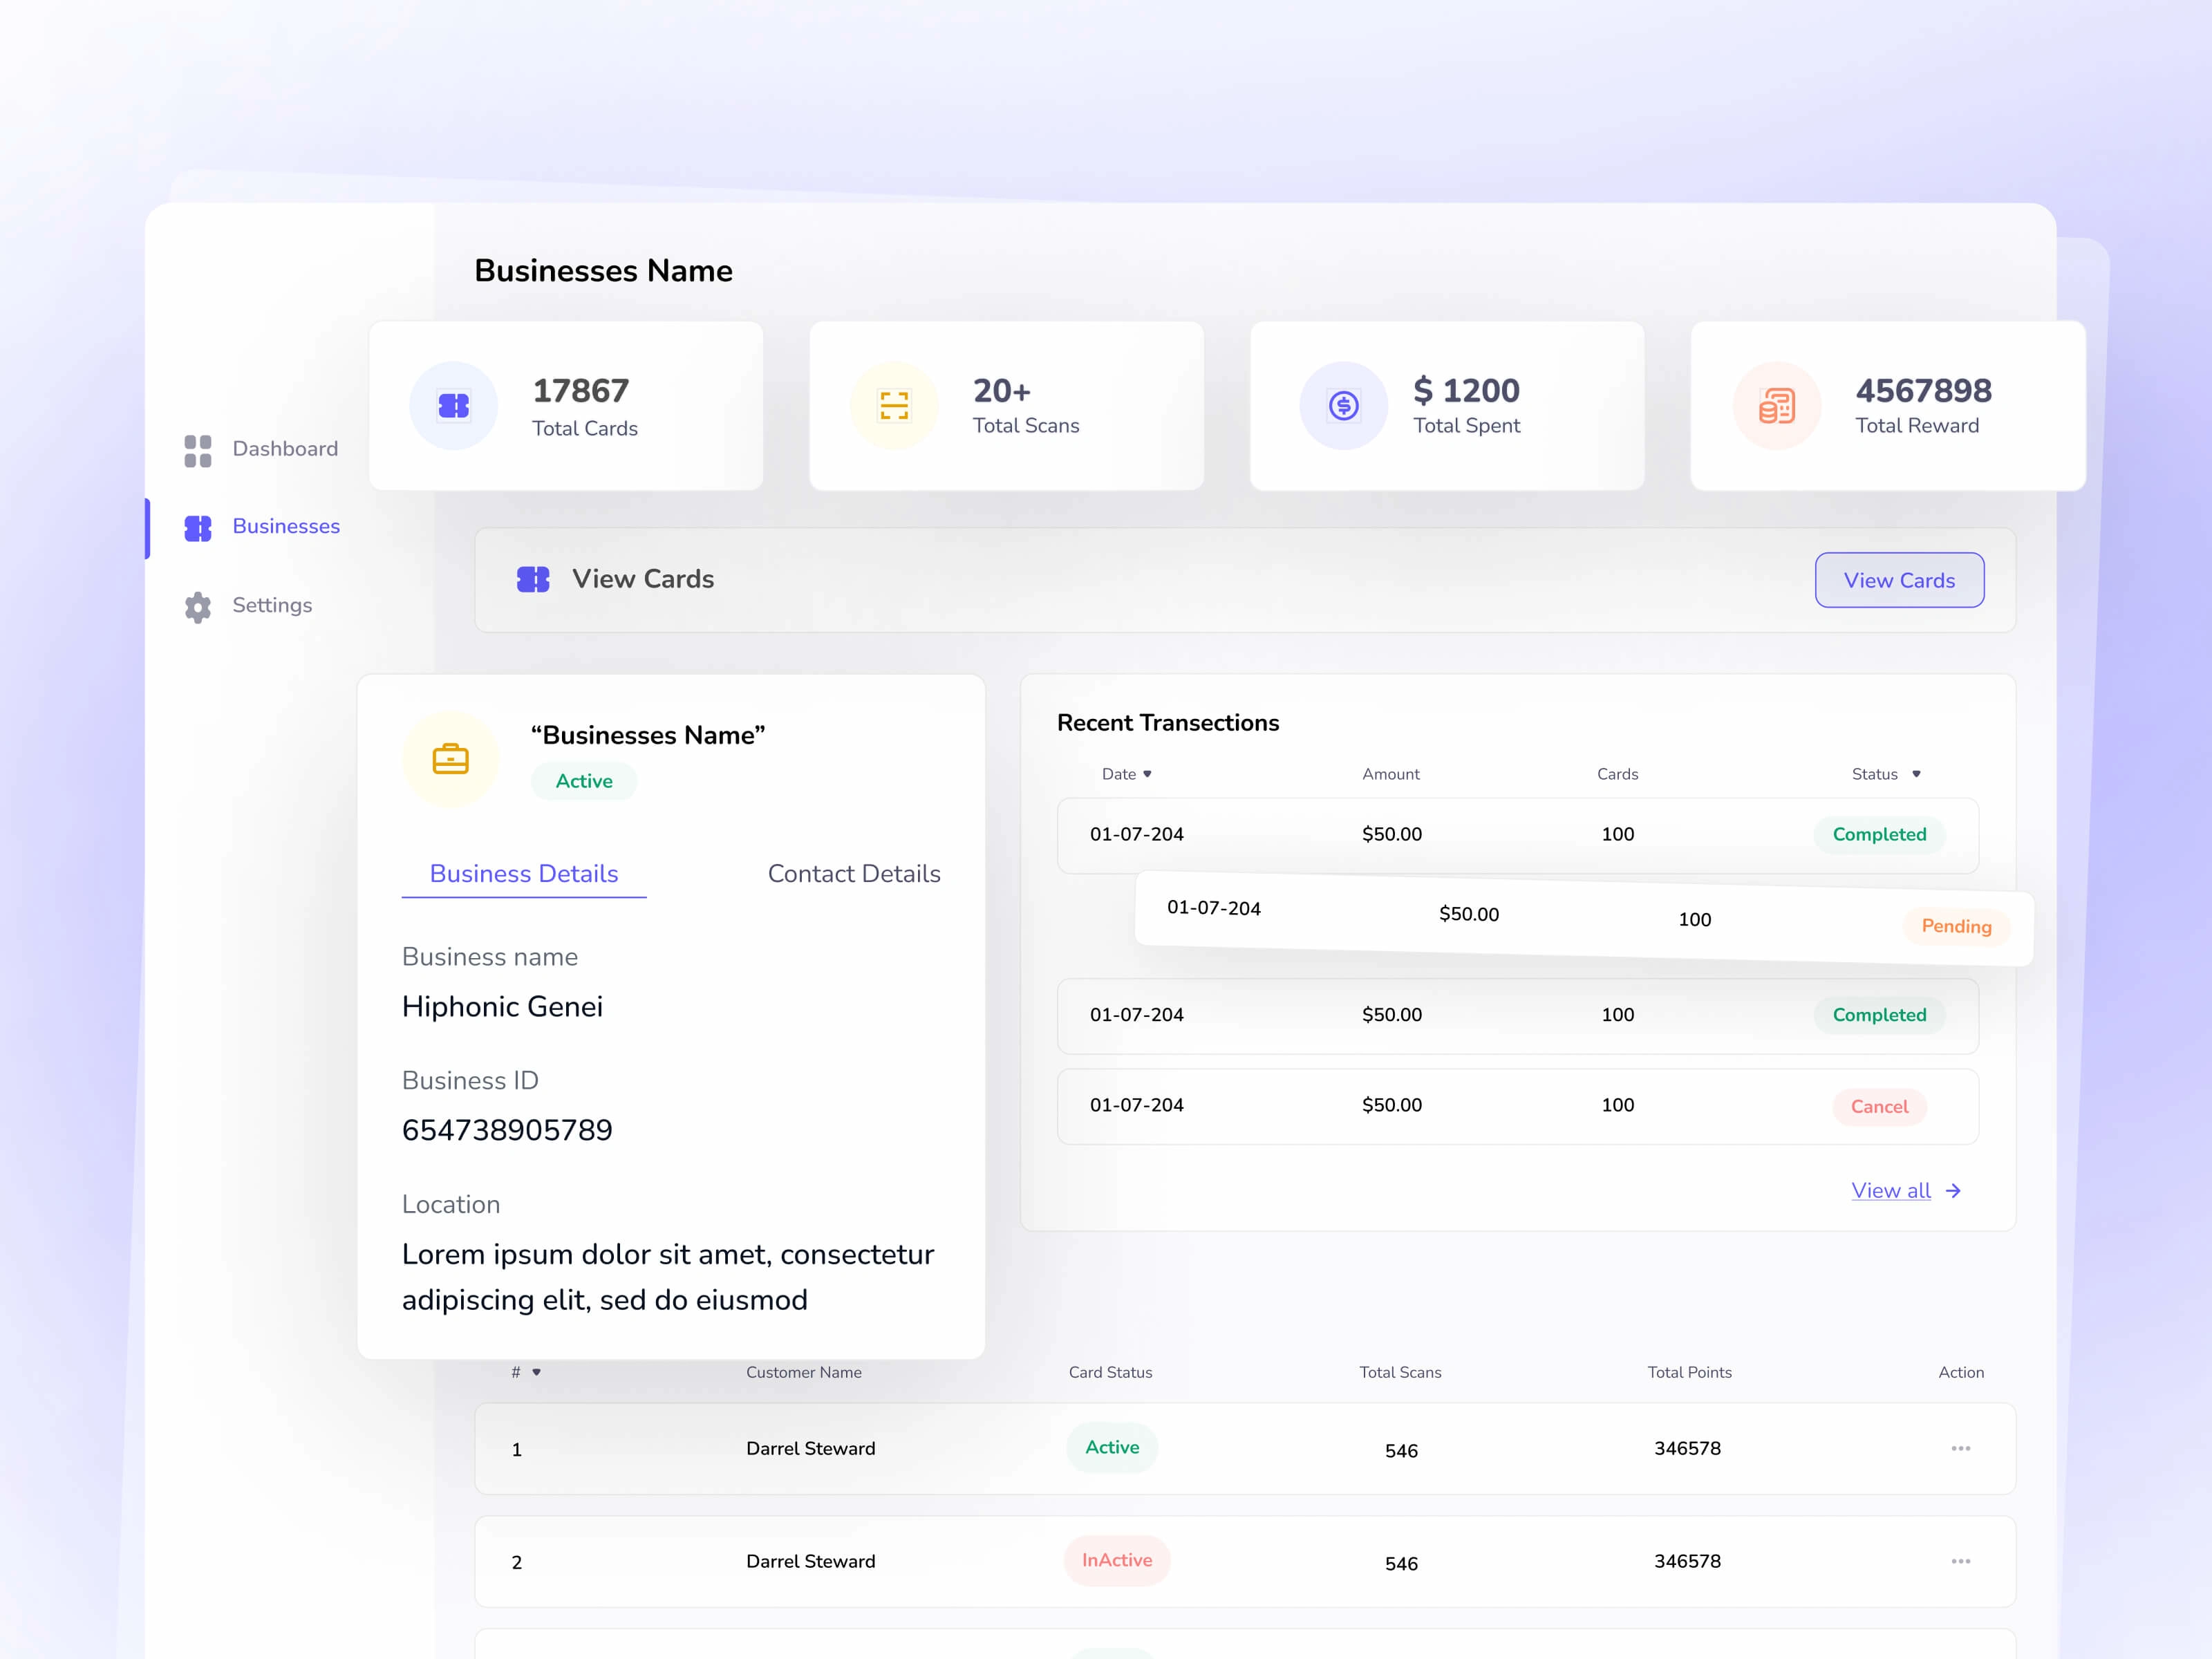Click the Total Spent dollar icon

pos(1344,405)
